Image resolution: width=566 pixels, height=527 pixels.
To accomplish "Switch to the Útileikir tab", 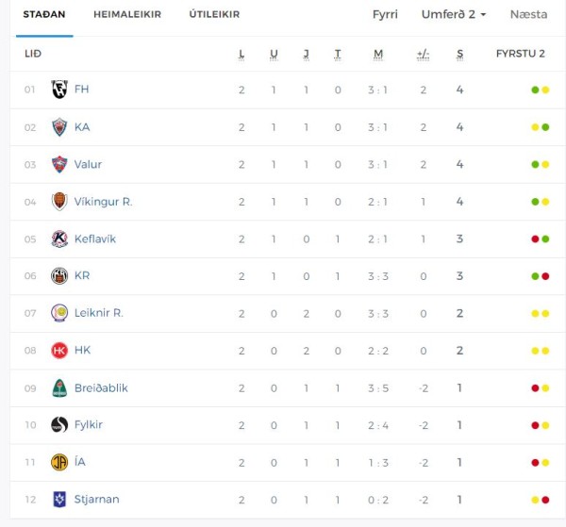I will (214, 14).
